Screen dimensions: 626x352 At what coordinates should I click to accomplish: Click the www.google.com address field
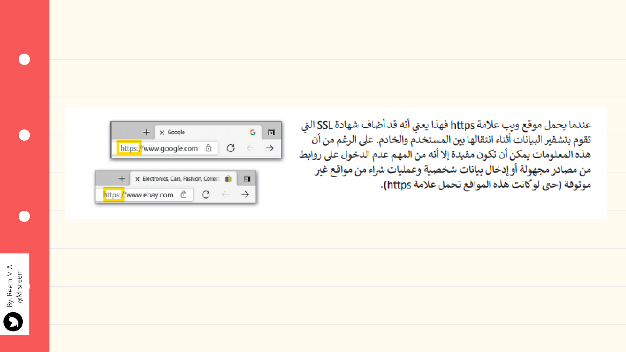click(170, 148)
